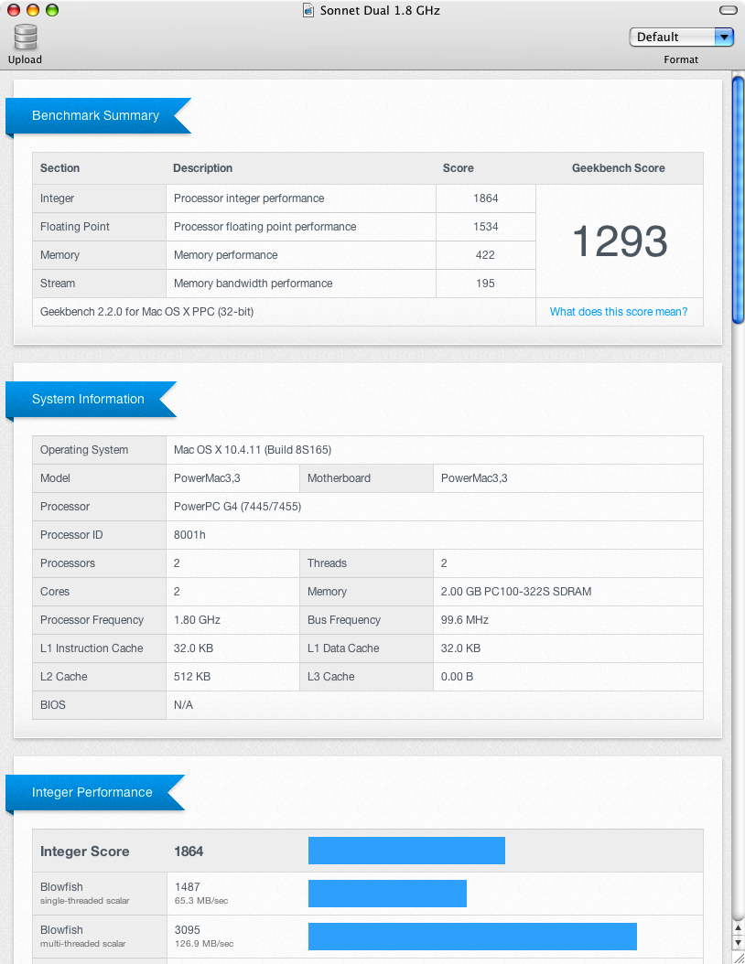
Task: Click the Bus Frequency 99.6 MHz value
Action: [464, 620]
